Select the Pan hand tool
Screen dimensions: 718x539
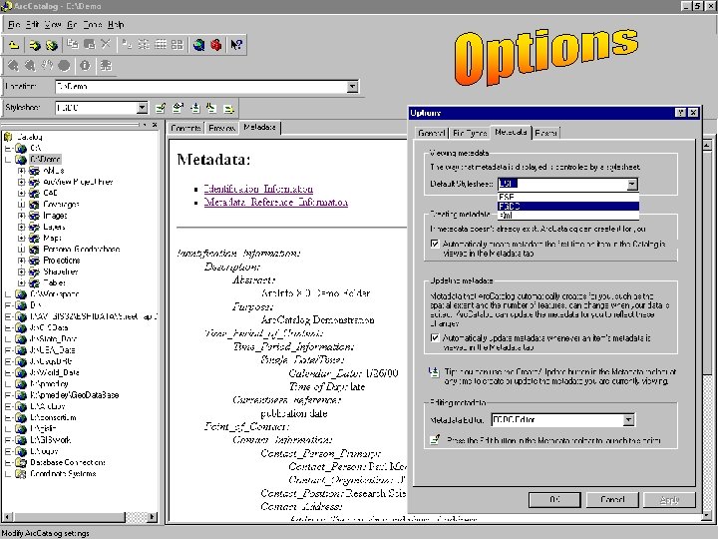(x=47, y=66)
